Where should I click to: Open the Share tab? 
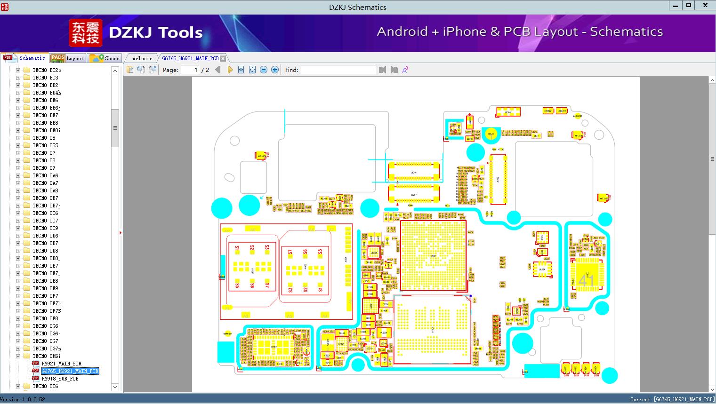tap(105, 58)
